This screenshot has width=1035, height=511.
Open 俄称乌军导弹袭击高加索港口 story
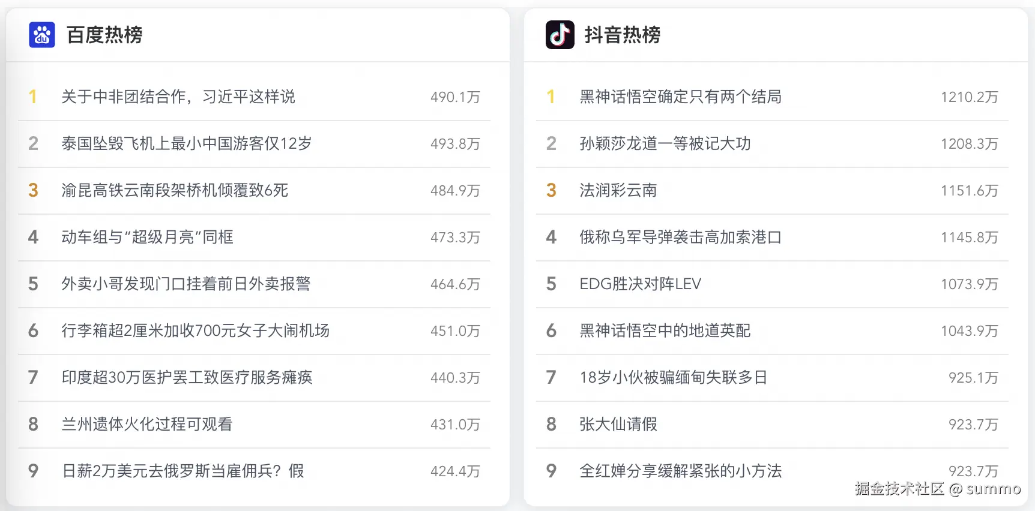(680, 237)
